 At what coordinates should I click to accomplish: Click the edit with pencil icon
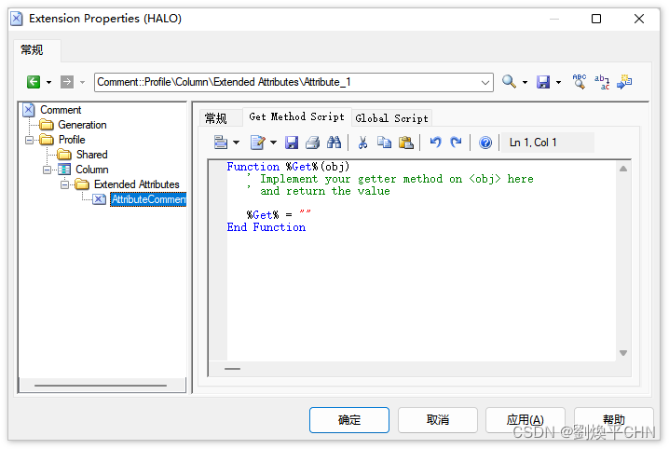pos(258,142)
